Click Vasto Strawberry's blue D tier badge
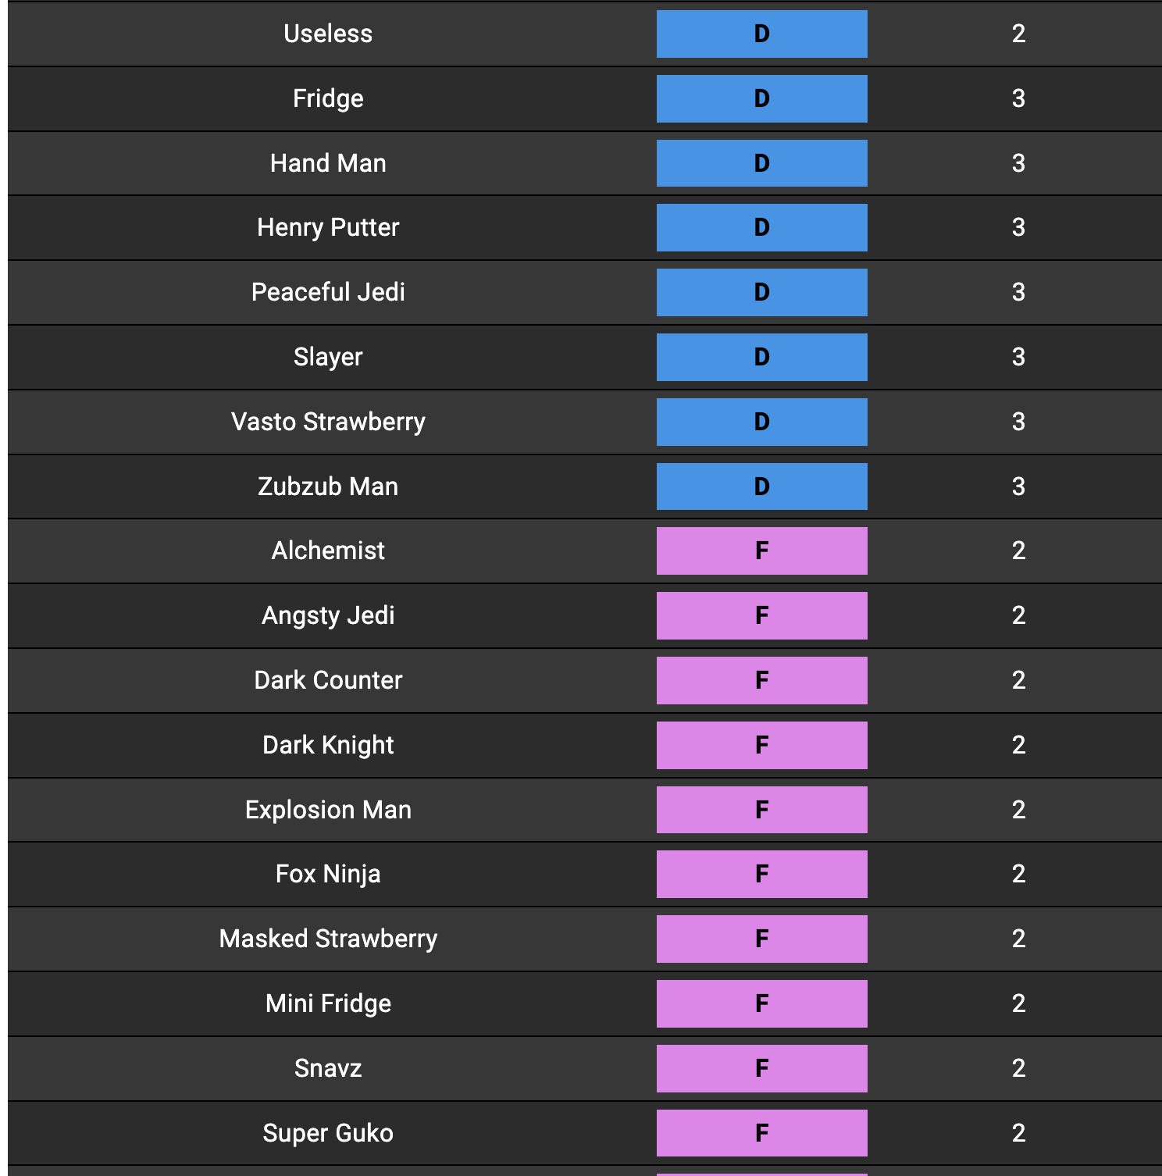Screen dimensions: 1162x1176 point(761,422)
